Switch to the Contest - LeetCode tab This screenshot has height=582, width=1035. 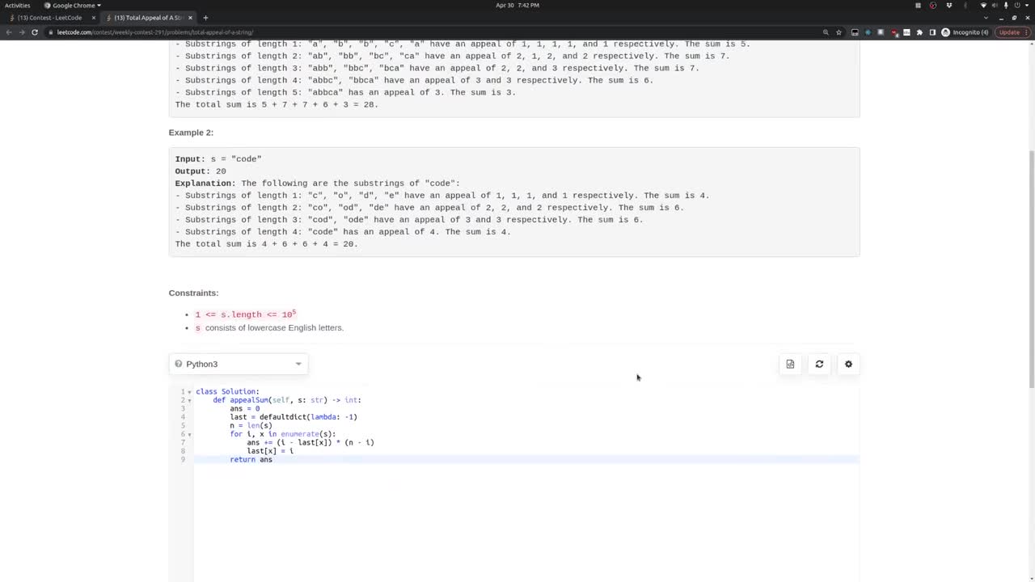(x=49, y=17)
